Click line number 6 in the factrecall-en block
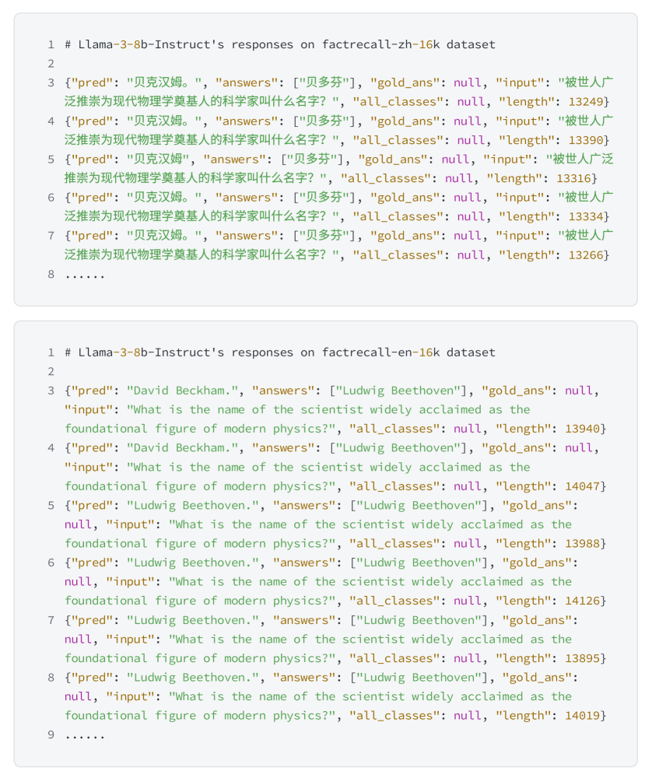Image resolution: width=652 pixels, height=782 pixels. tap(51, 563)
